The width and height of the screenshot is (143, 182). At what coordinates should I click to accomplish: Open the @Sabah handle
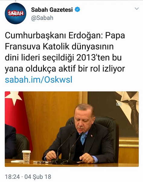[x=42, y=18]
